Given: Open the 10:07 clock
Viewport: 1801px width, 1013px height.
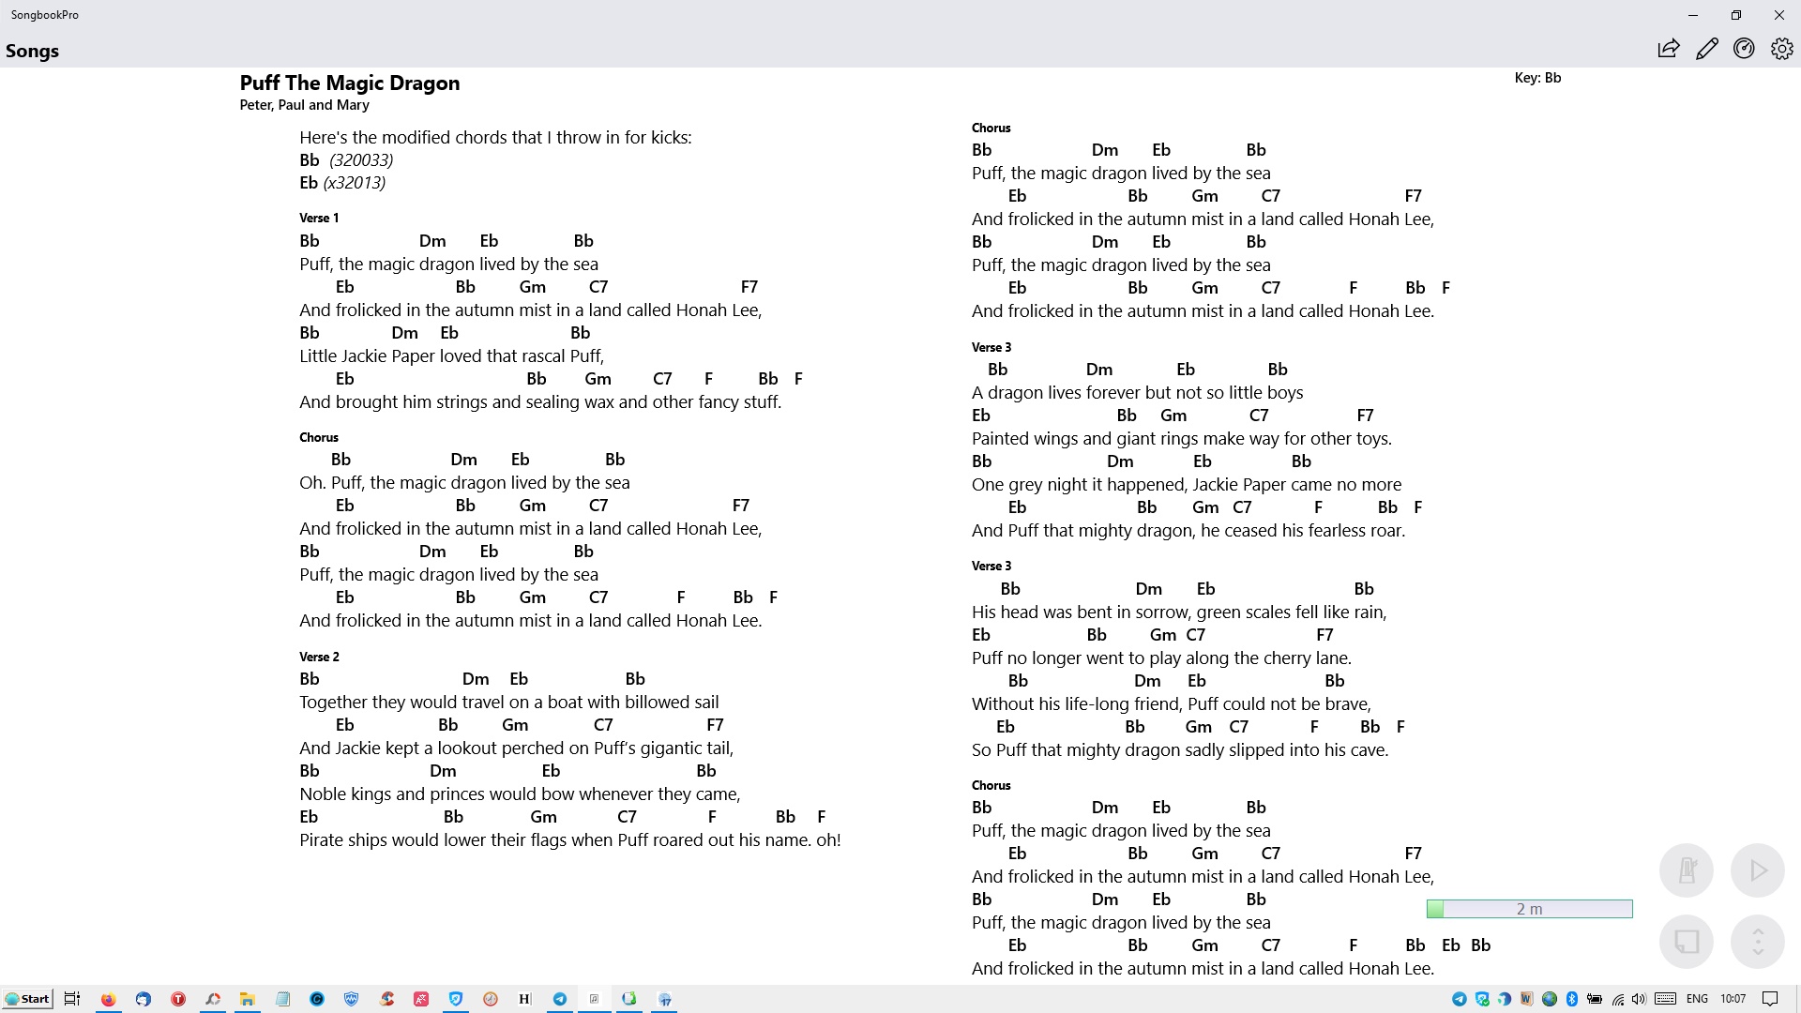Looking at the screenshot, I should (1733, 999).
